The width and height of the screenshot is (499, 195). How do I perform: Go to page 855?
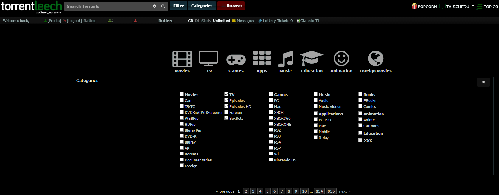pos(331,191)
